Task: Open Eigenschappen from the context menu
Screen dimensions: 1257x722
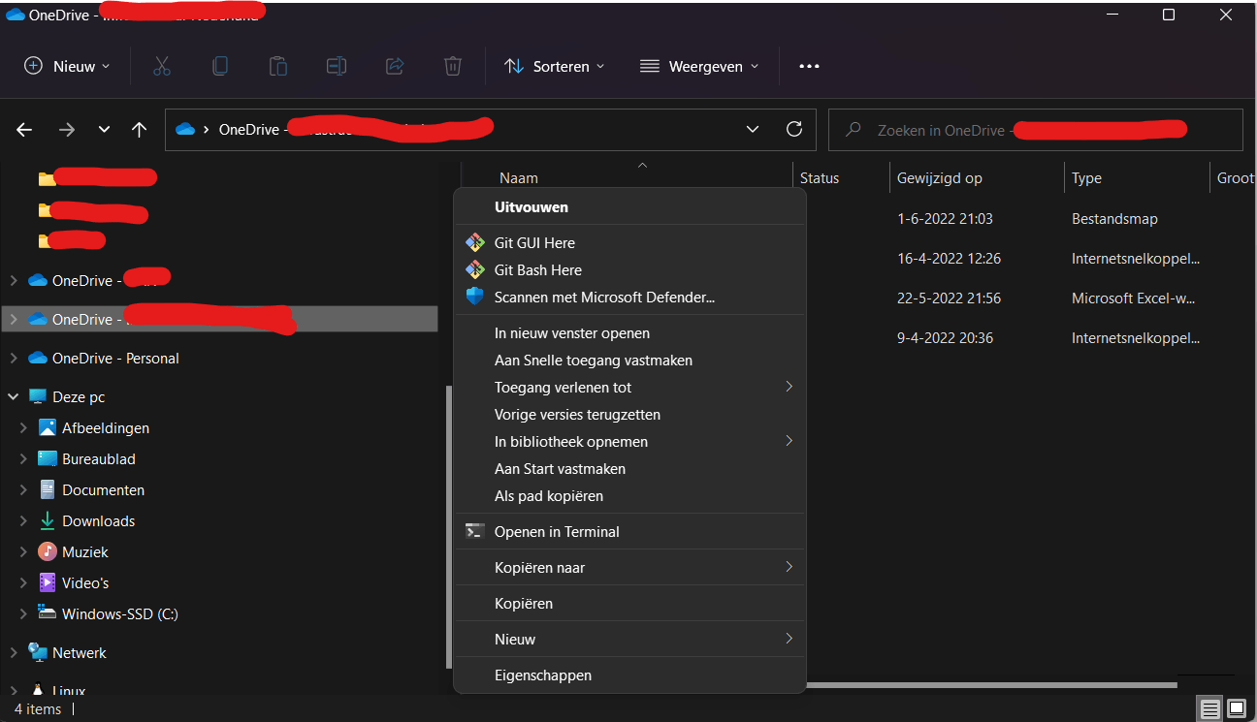Action: pyautogui.click(x=629, y=675)
